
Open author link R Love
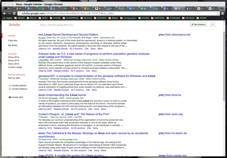point(42,38)
